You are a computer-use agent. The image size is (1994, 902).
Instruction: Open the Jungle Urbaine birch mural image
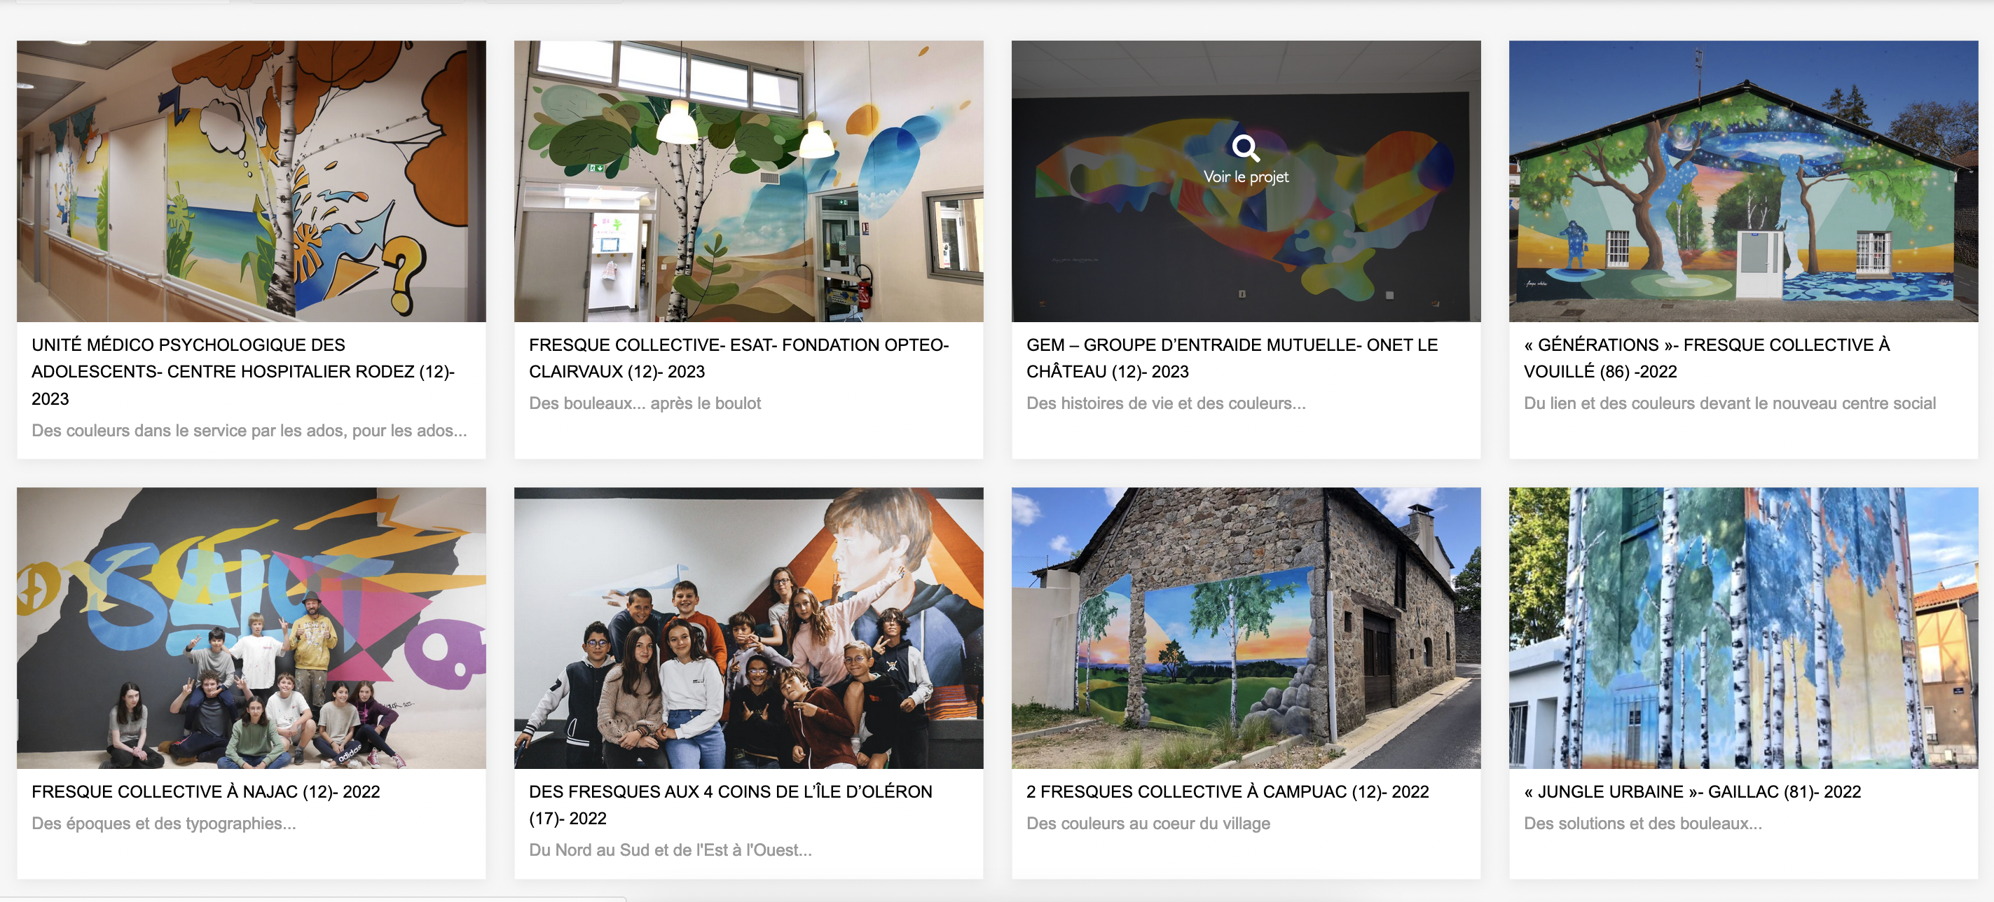(x=1743, y=627)
